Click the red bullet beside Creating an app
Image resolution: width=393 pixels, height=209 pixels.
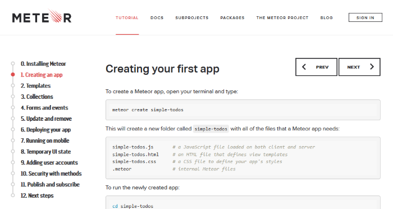(x=13, y=75)
